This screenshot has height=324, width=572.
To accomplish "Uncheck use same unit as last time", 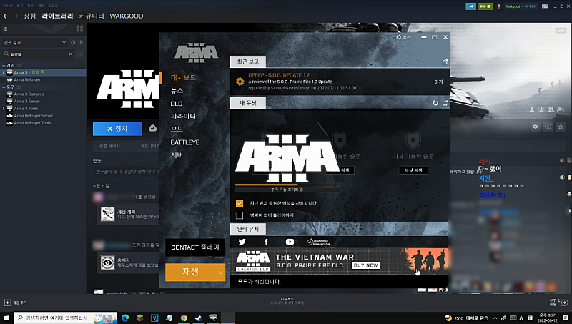I will tap(240, 203).
